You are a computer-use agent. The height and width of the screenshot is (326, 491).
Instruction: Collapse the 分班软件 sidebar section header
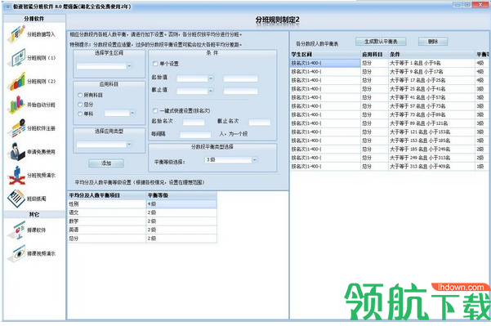pos(34,19)
